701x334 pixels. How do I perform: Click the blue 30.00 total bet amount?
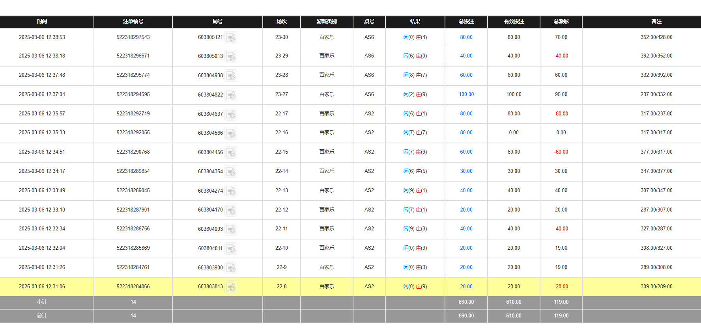point(466,171)
